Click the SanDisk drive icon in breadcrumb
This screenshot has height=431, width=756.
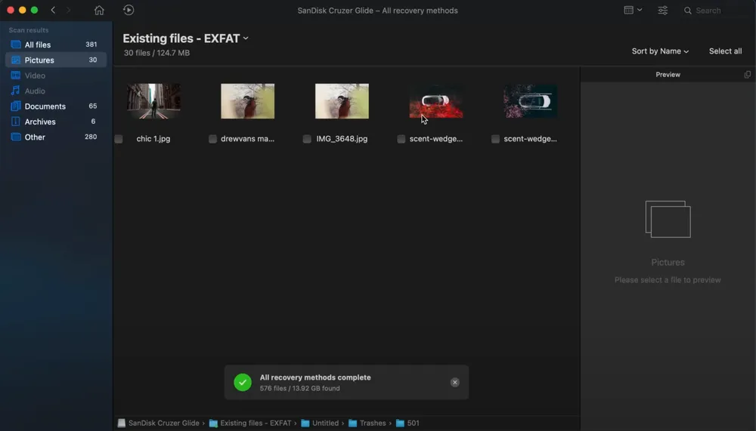tap(122, 423)
